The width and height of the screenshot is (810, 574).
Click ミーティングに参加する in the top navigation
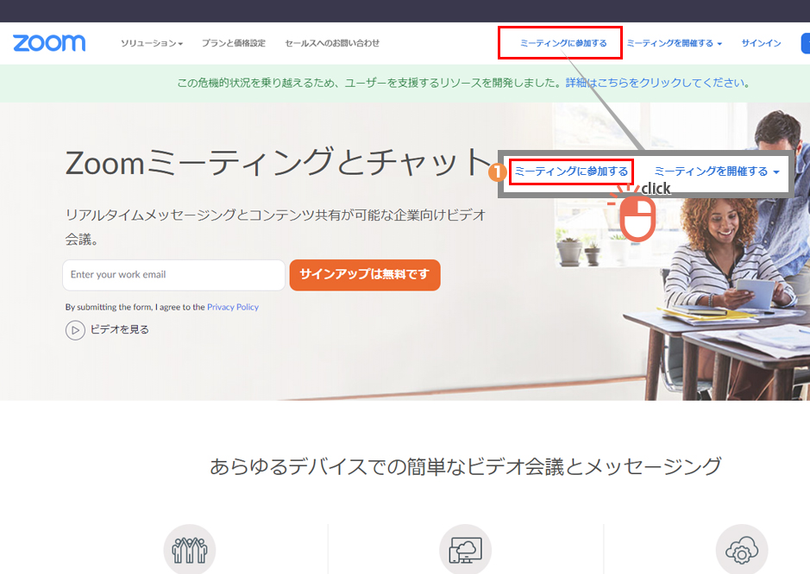[563, 43]
